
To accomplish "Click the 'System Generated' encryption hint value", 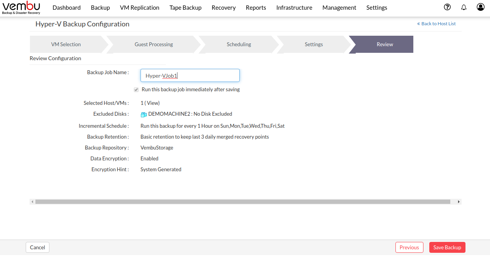I will [161, 169].
